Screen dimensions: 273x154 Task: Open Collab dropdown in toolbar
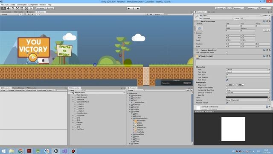coord(220,9)
